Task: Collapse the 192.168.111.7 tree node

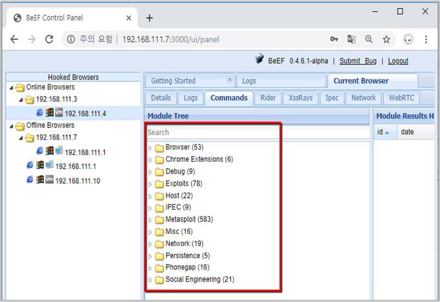Action: pos(21,138)
